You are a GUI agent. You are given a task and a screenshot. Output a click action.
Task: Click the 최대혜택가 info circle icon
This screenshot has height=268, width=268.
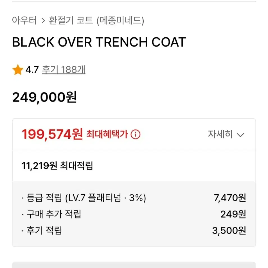(x=135, y=134)
